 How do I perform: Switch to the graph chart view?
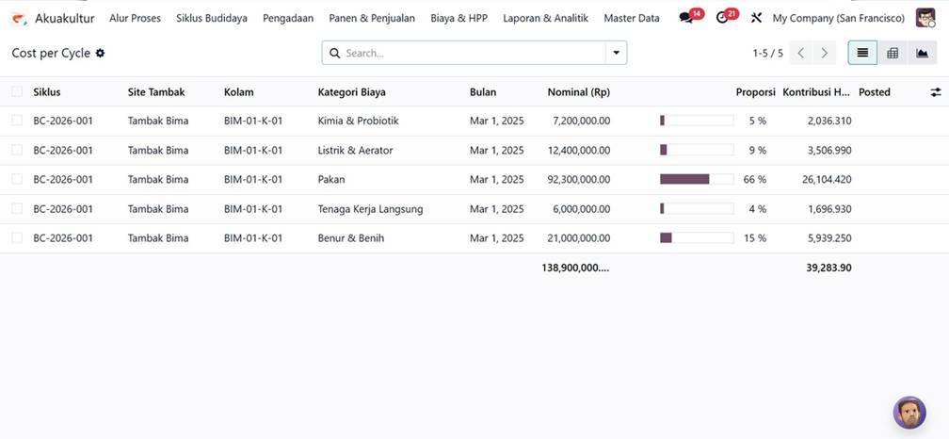click(x=922, y=53)
